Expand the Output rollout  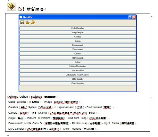click(x=78, y=62)
